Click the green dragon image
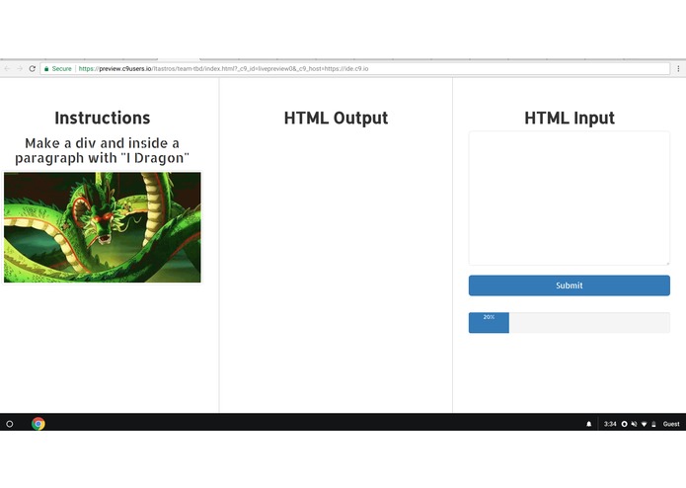This screenshot has height=488, width=686. 103,227
